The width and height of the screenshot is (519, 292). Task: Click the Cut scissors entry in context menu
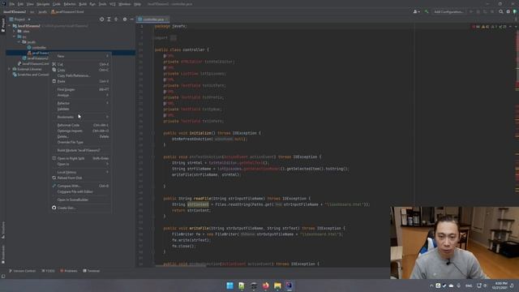81,64
